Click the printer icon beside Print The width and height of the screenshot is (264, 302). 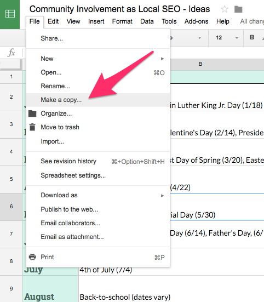tap(32, 257)
